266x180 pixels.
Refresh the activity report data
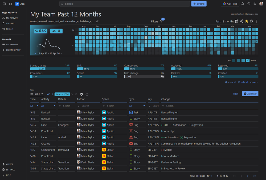[251, 21]
